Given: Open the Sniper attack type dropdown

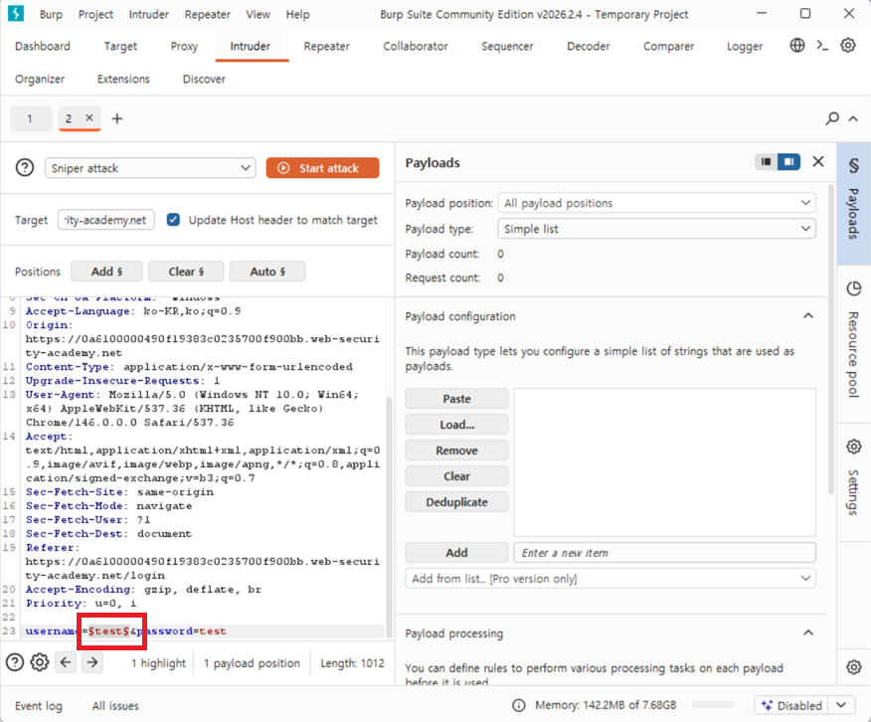Looking at the screenshot, I should (x=150, y=168).
